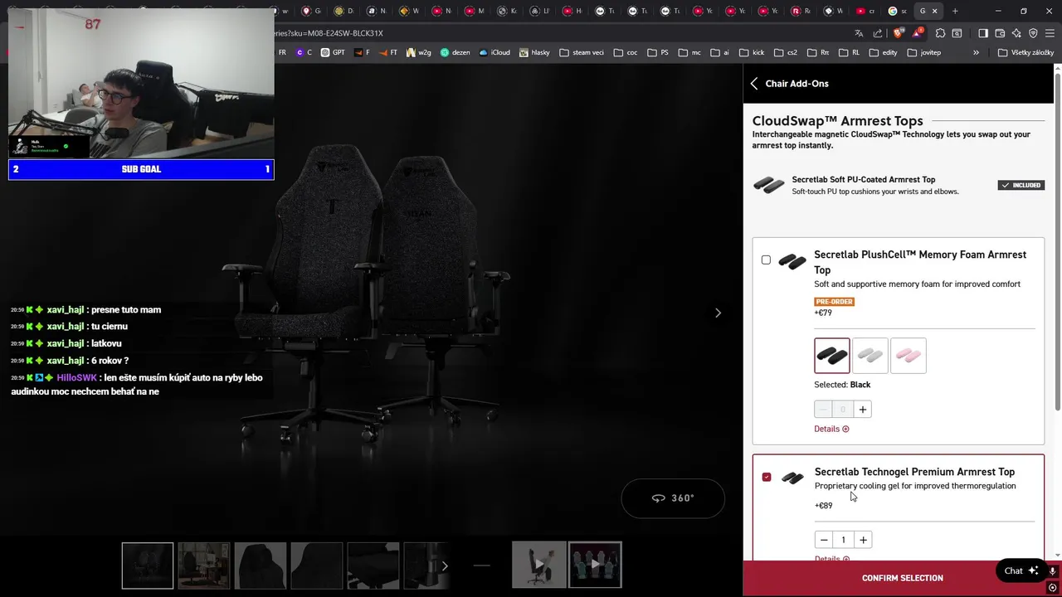Click the page scrollbar
The image size is (1062, 597).
click(1058, 240)
